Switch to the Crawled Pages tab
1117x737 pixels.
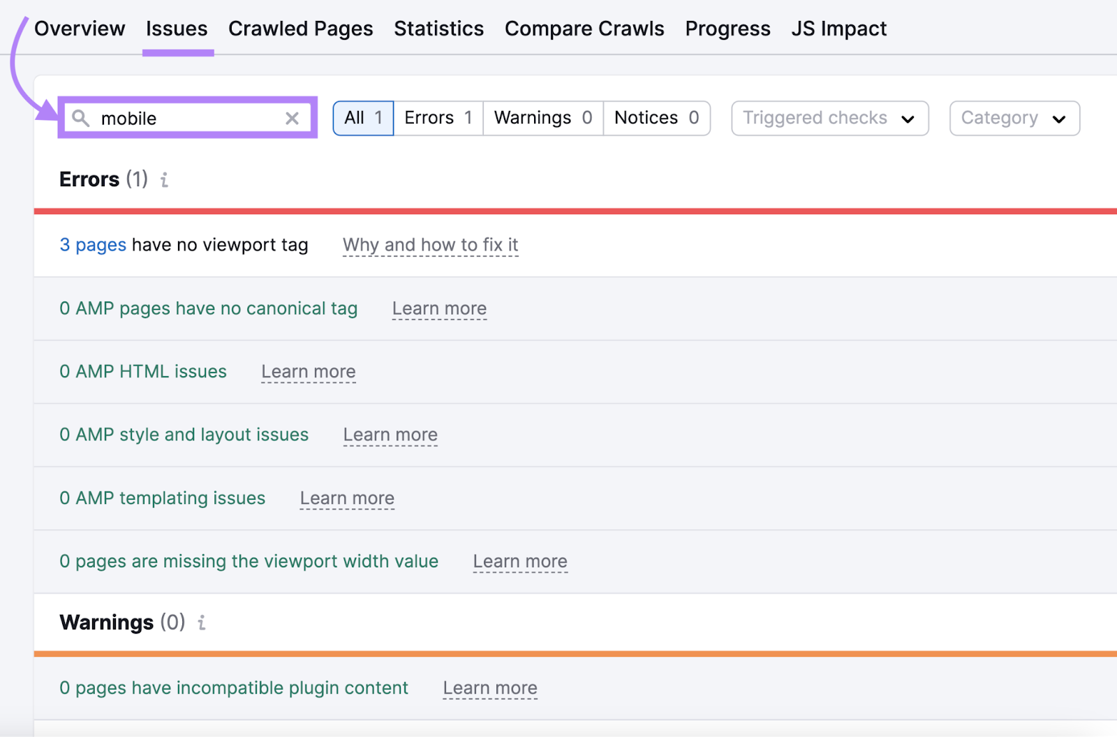point(300,29)
